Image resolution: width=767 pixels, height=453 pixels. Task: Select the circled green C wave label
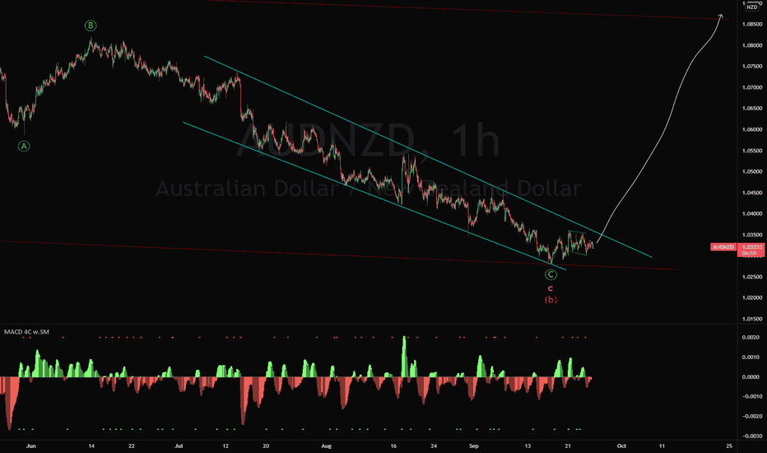551,275
